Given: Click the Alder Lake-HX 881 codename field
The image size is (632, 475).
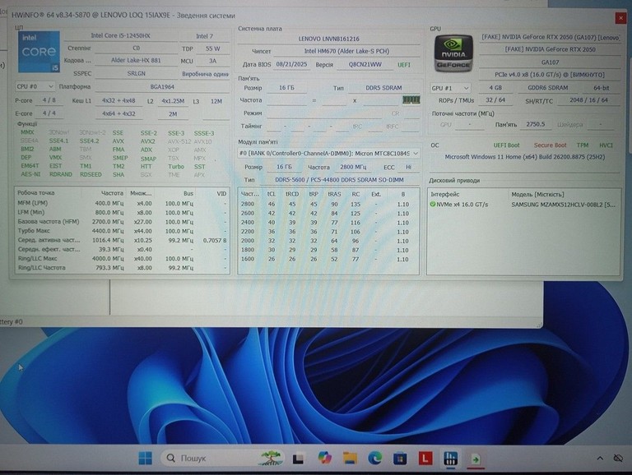Looking at the screenshot, I should coord(136,60).
